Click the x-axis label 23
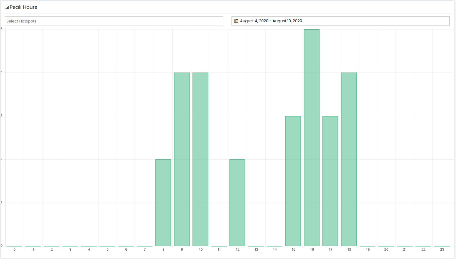The width and height of the screenshot is (456, 259). click(442, 250)
